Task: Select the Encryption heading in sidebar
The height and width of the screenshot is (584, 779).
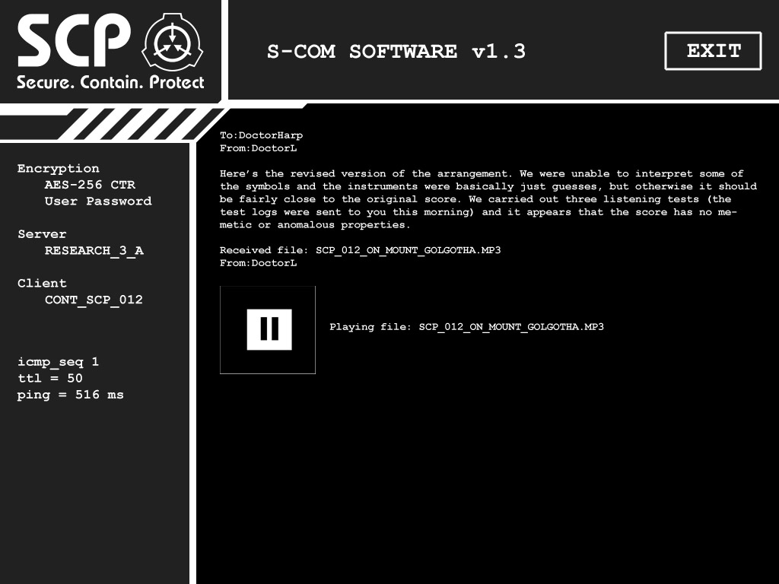Action: (58, 168)
